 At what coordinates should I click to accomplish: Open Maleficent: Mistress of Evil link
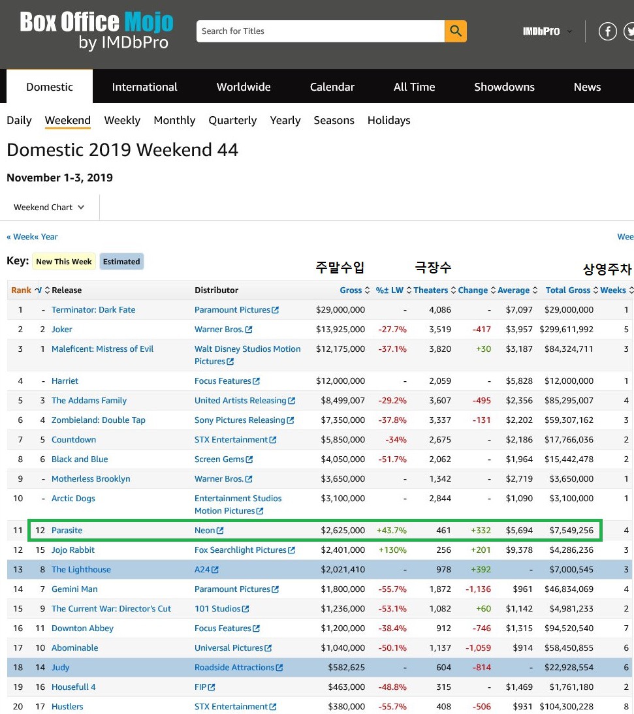[103, 349]
